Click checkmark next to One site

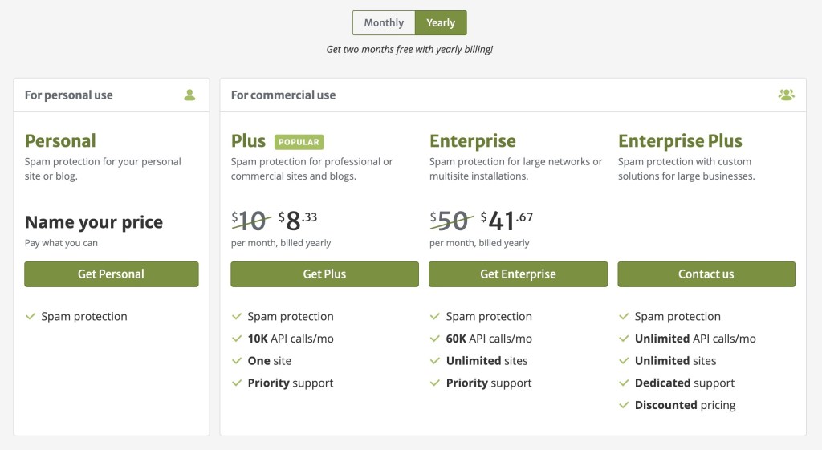coord(237,361)
